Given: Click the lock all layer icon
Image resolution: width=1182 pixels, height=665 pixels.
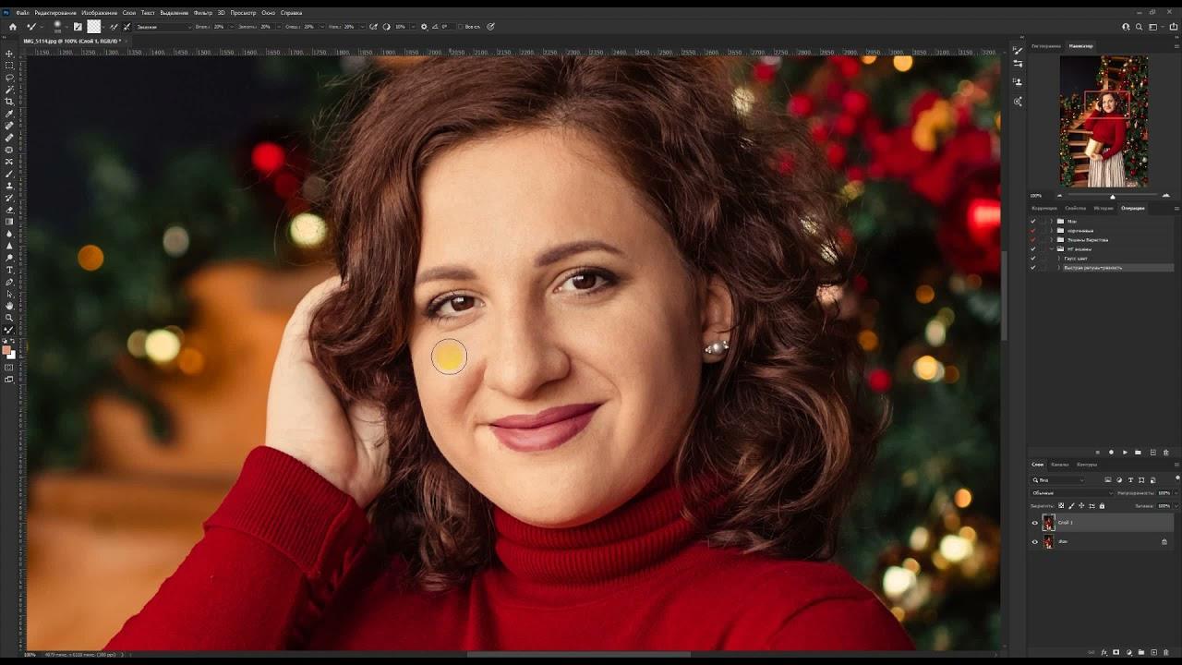Looking at the screenshot, I should 1102,506.
